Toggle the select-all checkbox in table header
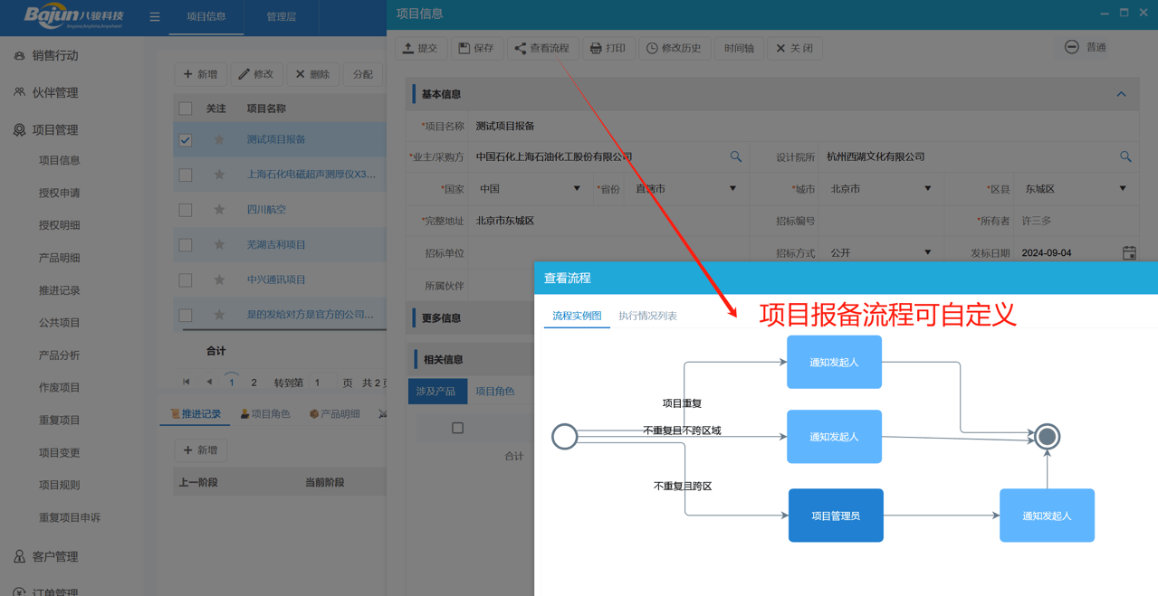1158x596 pixels. (186, 109)
